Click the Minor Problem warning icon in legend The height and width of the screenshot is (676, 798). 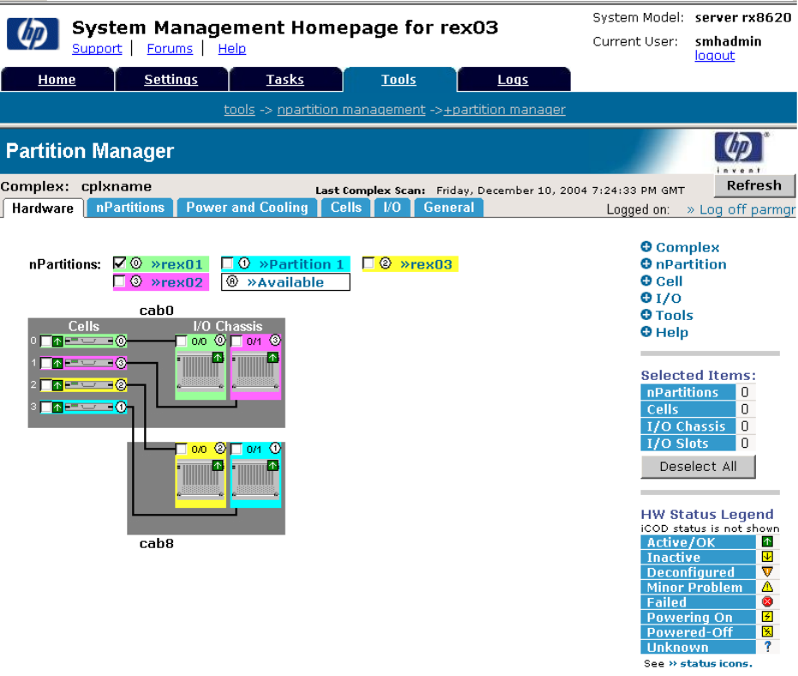767,588
